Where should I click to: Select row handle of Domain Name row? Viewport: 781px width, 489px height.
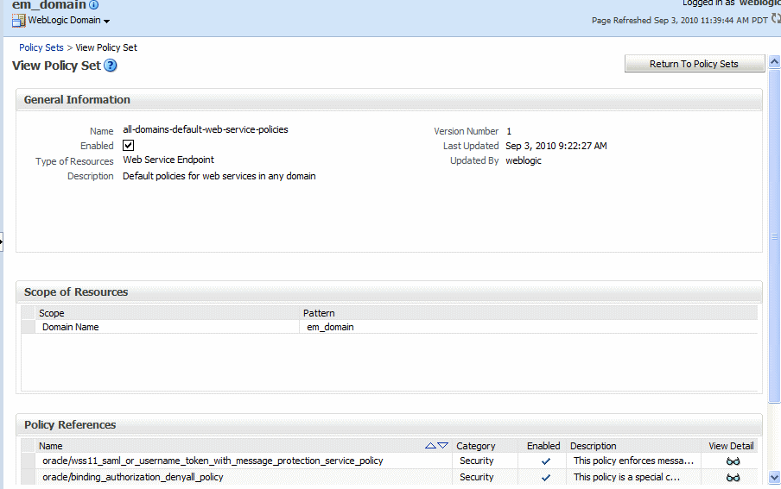29,327
